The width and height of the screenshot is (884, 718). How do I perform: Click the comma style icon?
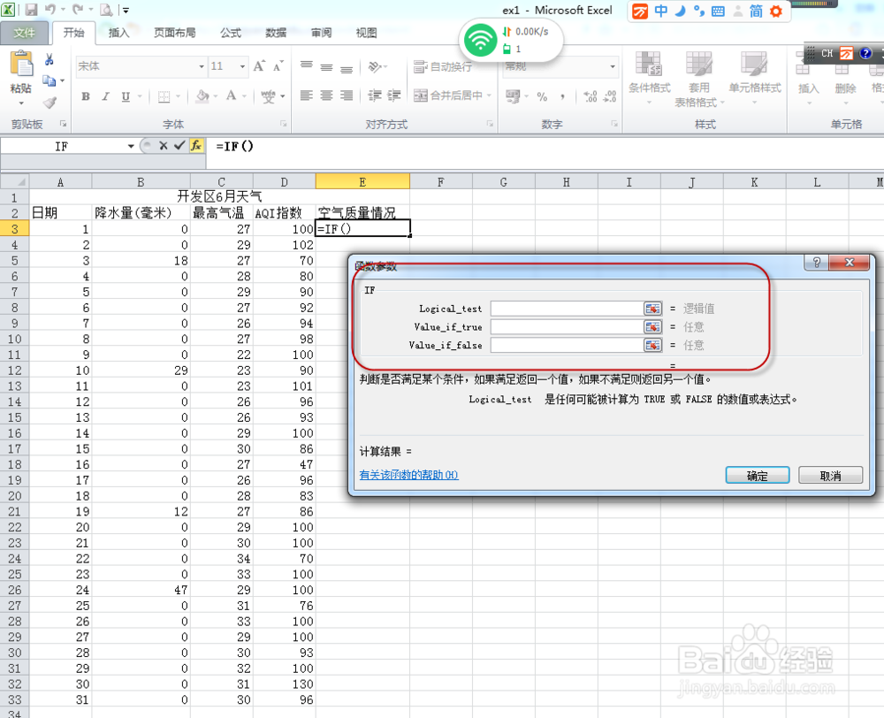click(562, 96)
